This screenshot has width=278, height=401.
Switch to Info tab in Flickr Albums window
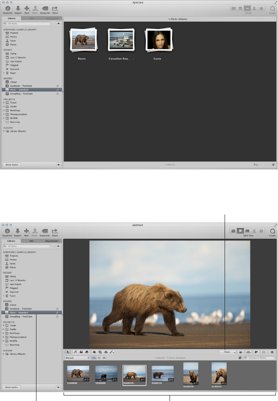click(32, 18)
